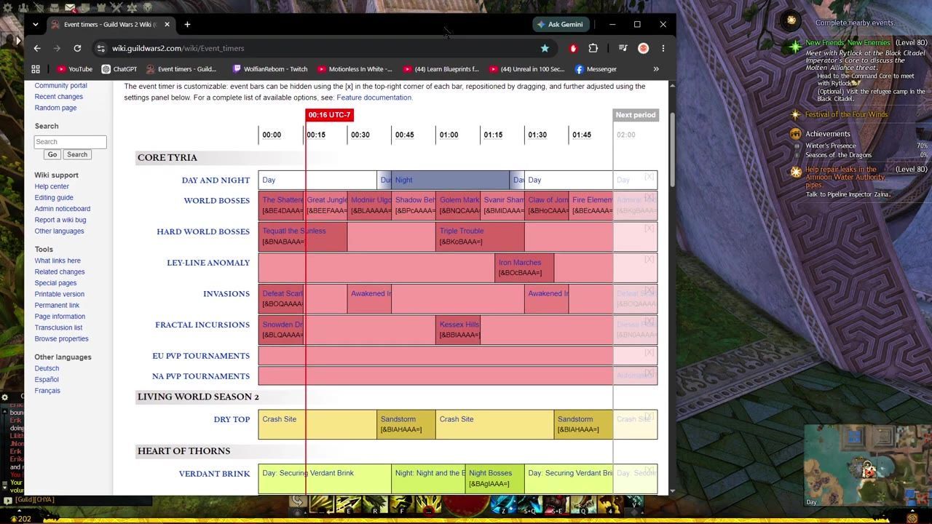
Task: Open game mail envelope icon
Action: tap(70, 7)
